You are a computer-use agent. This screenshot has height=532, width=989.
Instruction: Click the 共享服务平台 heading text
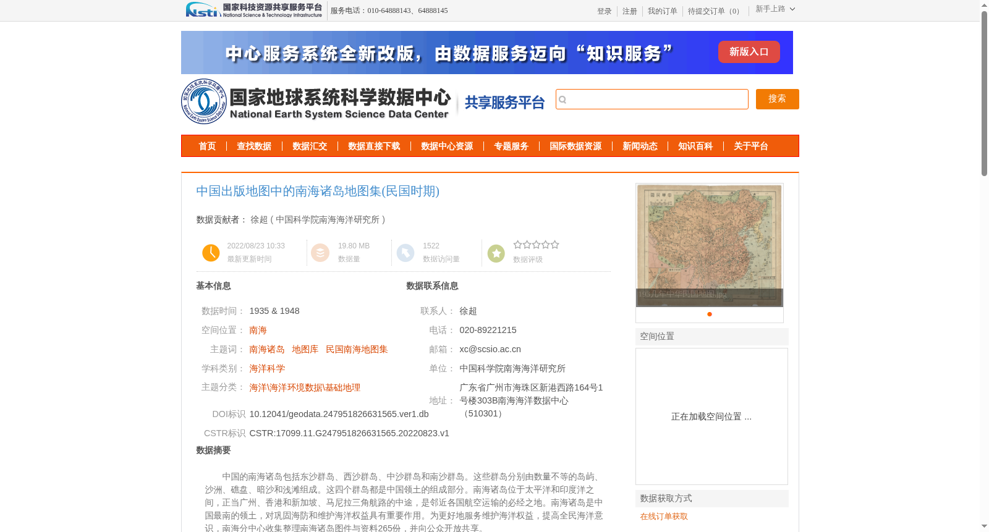tap(504, 103)
